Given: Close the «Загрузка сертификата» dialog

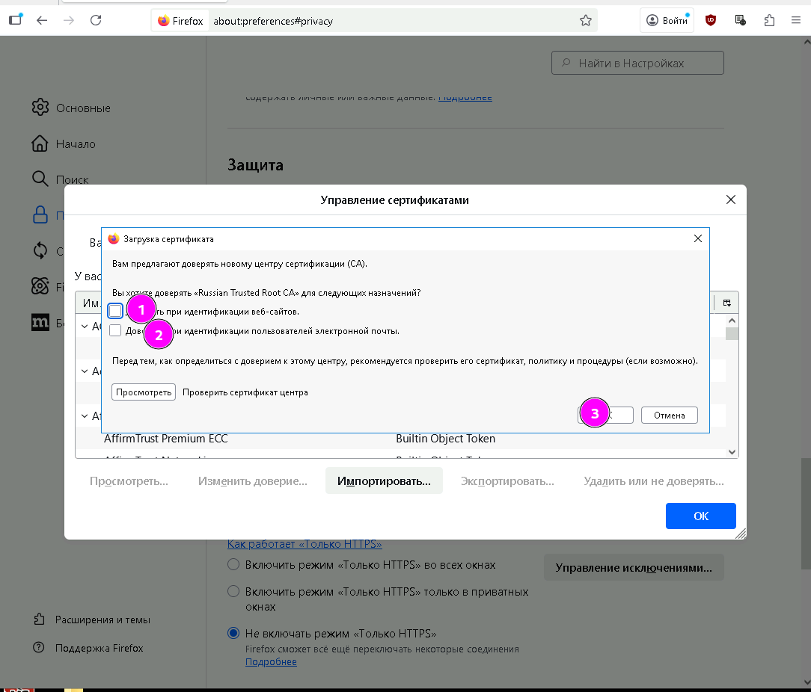Looking at the screenshot, I should pos(697,238).
